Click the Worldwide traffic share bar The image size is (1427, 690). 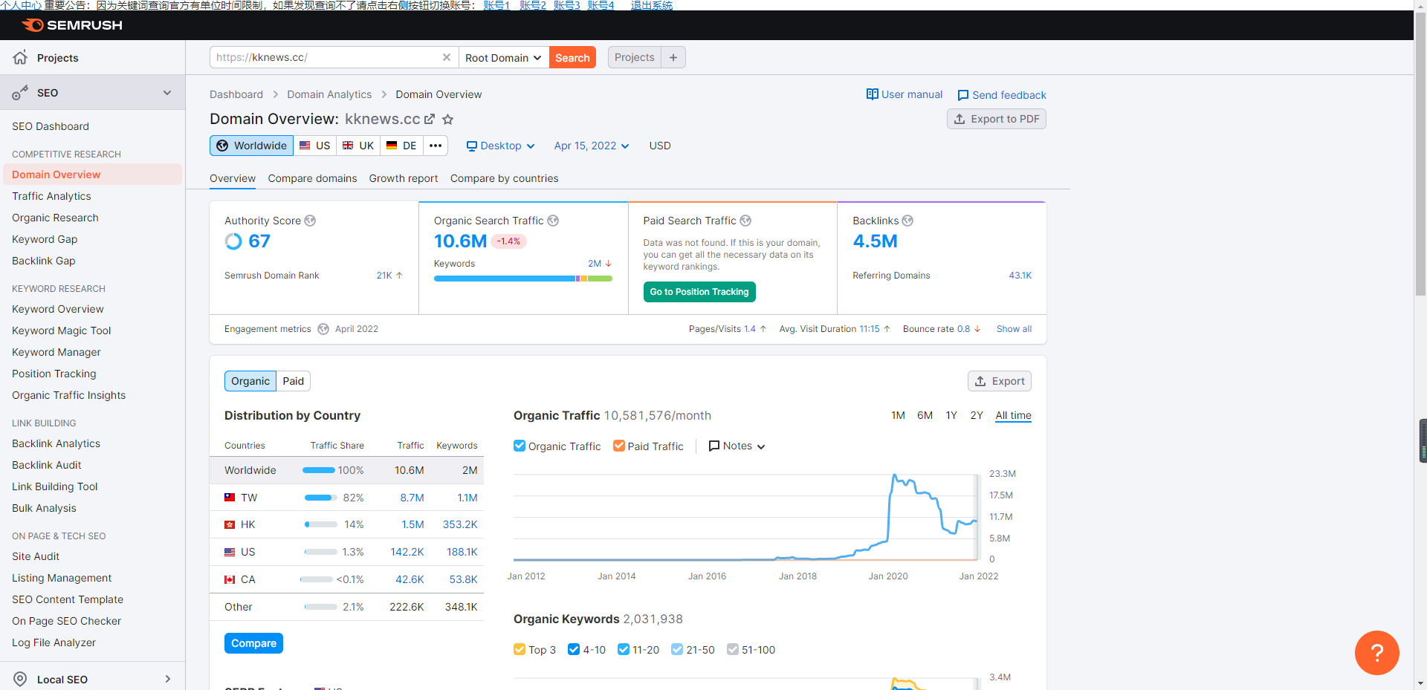tap(319, 470)
